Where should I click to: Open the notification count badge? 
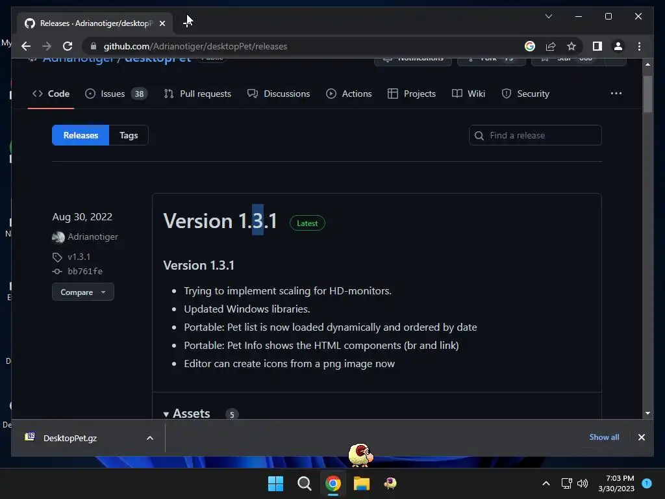[647, 483]
